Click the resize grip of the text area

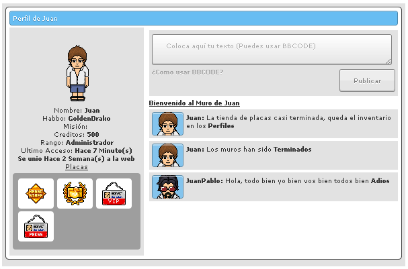pyautogui.click(x=388, y=62)
